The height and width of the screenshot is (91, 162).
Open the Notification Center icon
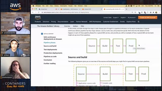pos(158,6)
